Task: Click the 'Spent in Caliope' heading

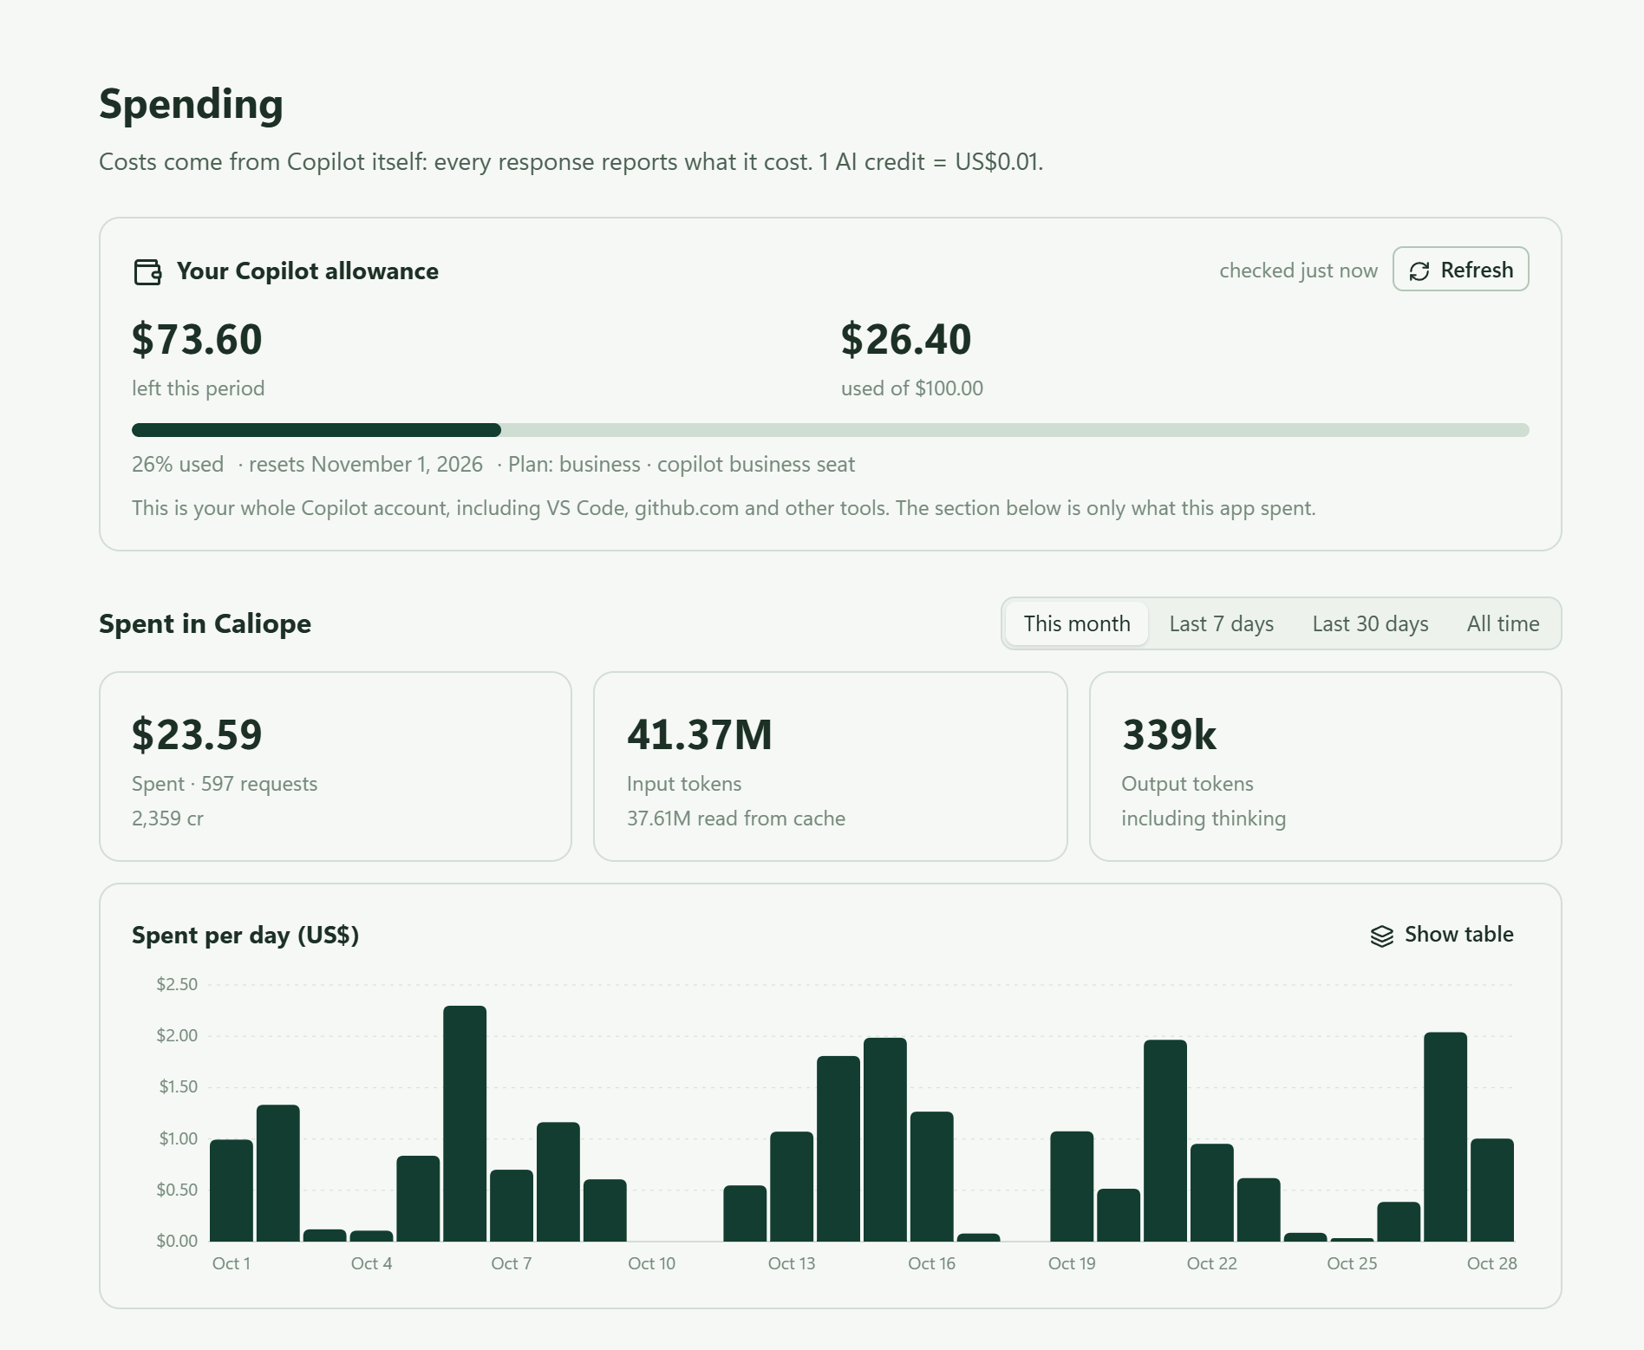Action: [x=205, y=623]
